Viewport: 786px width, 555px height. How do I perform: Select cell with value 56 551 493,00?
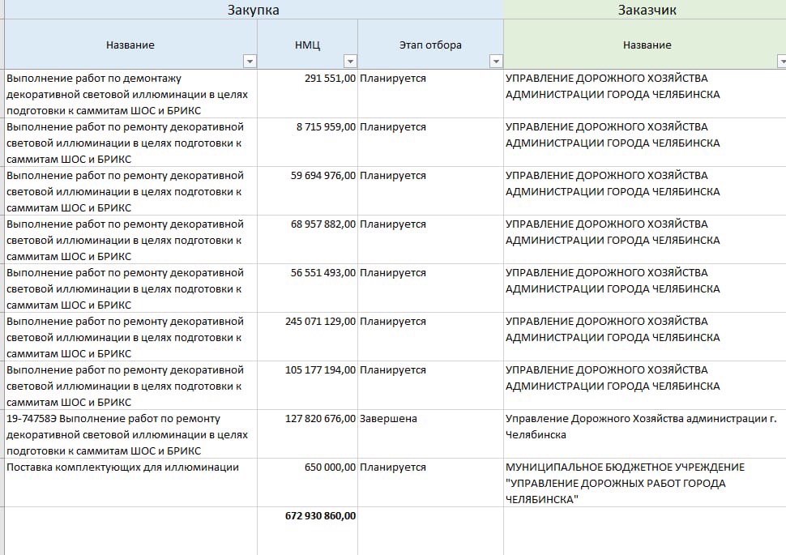[x=307, y=288]
